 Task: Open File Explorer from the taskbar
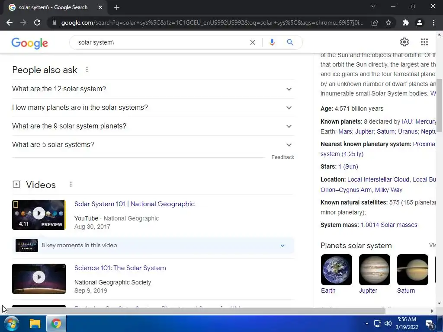(35, 323)
